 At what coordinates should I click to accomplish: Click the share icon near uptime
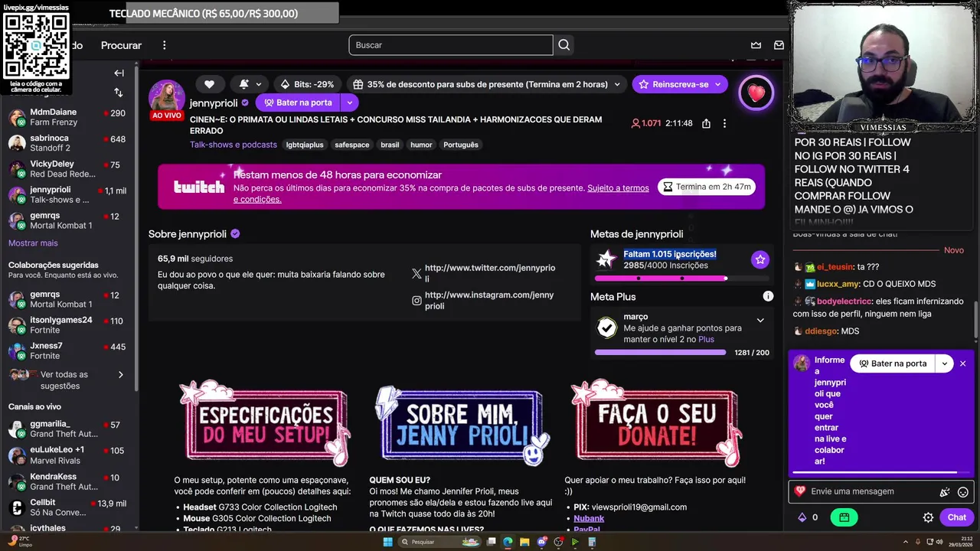[706, 123]
